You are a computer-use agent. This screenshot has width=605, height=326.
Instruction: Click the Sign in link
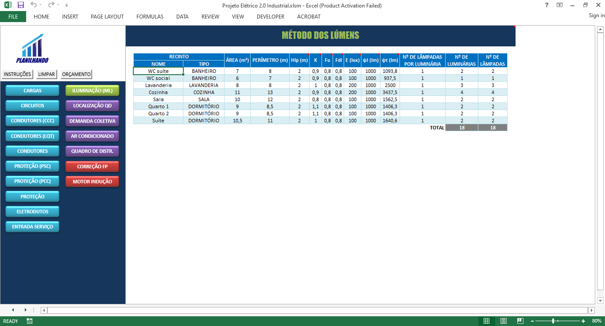click(x=597, y=15)
